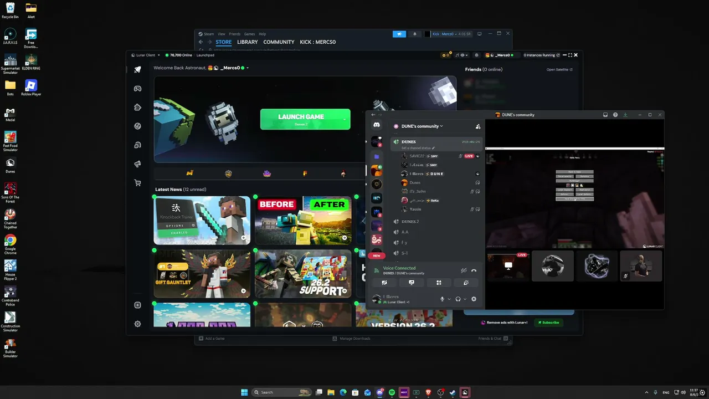Click the plus icon in Lunar sidebar
The height and width of the screenshot is (399, 709).
pos(137,305)
